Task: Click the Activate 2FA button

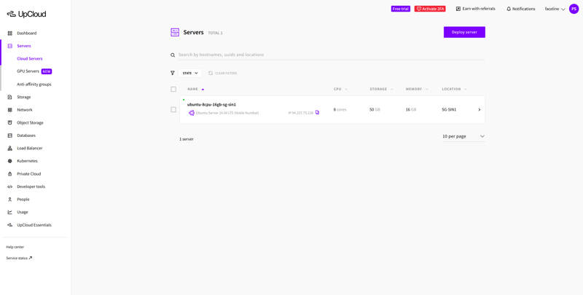Action: coord(430,9)
